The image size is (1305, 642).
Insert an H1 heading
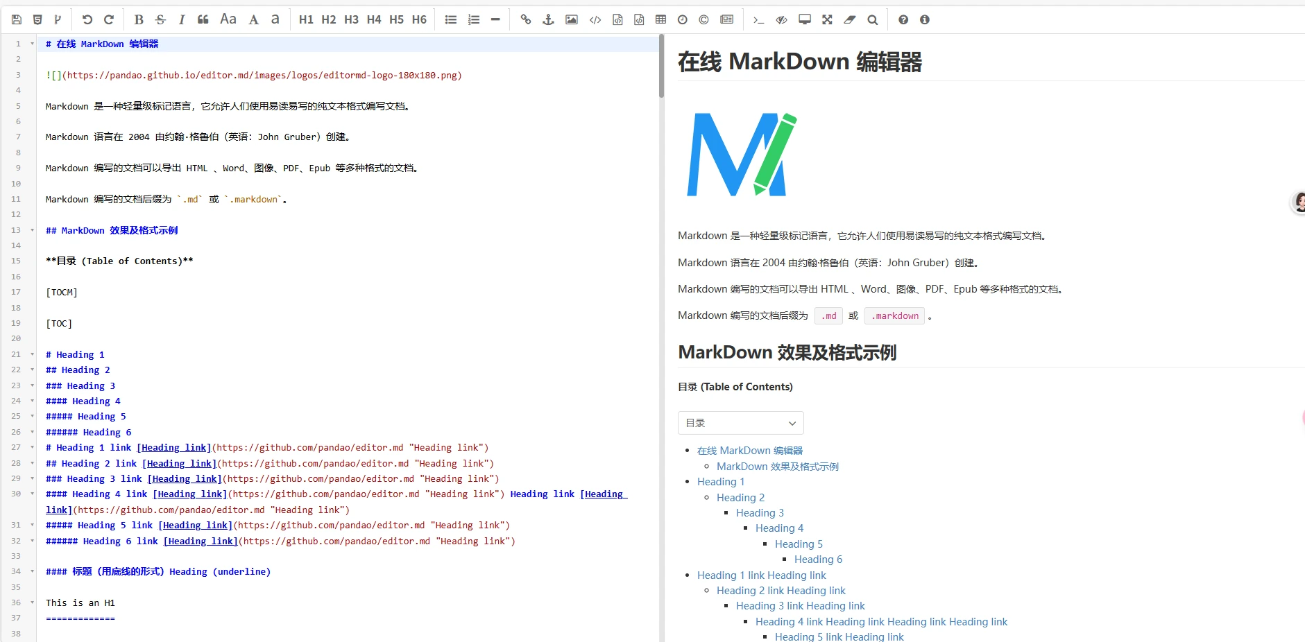tap(306, 19)
